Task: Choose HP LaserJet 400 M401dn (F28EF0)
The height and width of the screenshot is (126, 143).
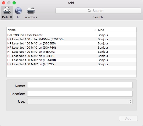Action: 72,56
